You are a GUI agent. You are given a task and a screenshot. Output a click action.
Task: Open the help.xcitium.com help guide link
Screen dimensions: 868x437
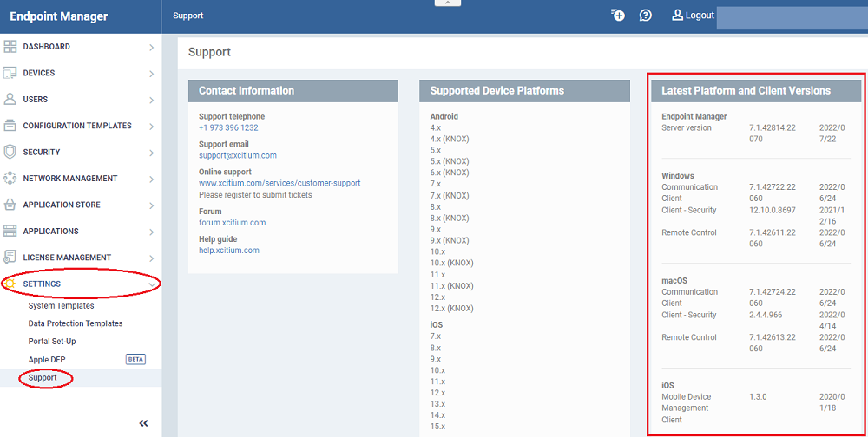click(228, 251)
